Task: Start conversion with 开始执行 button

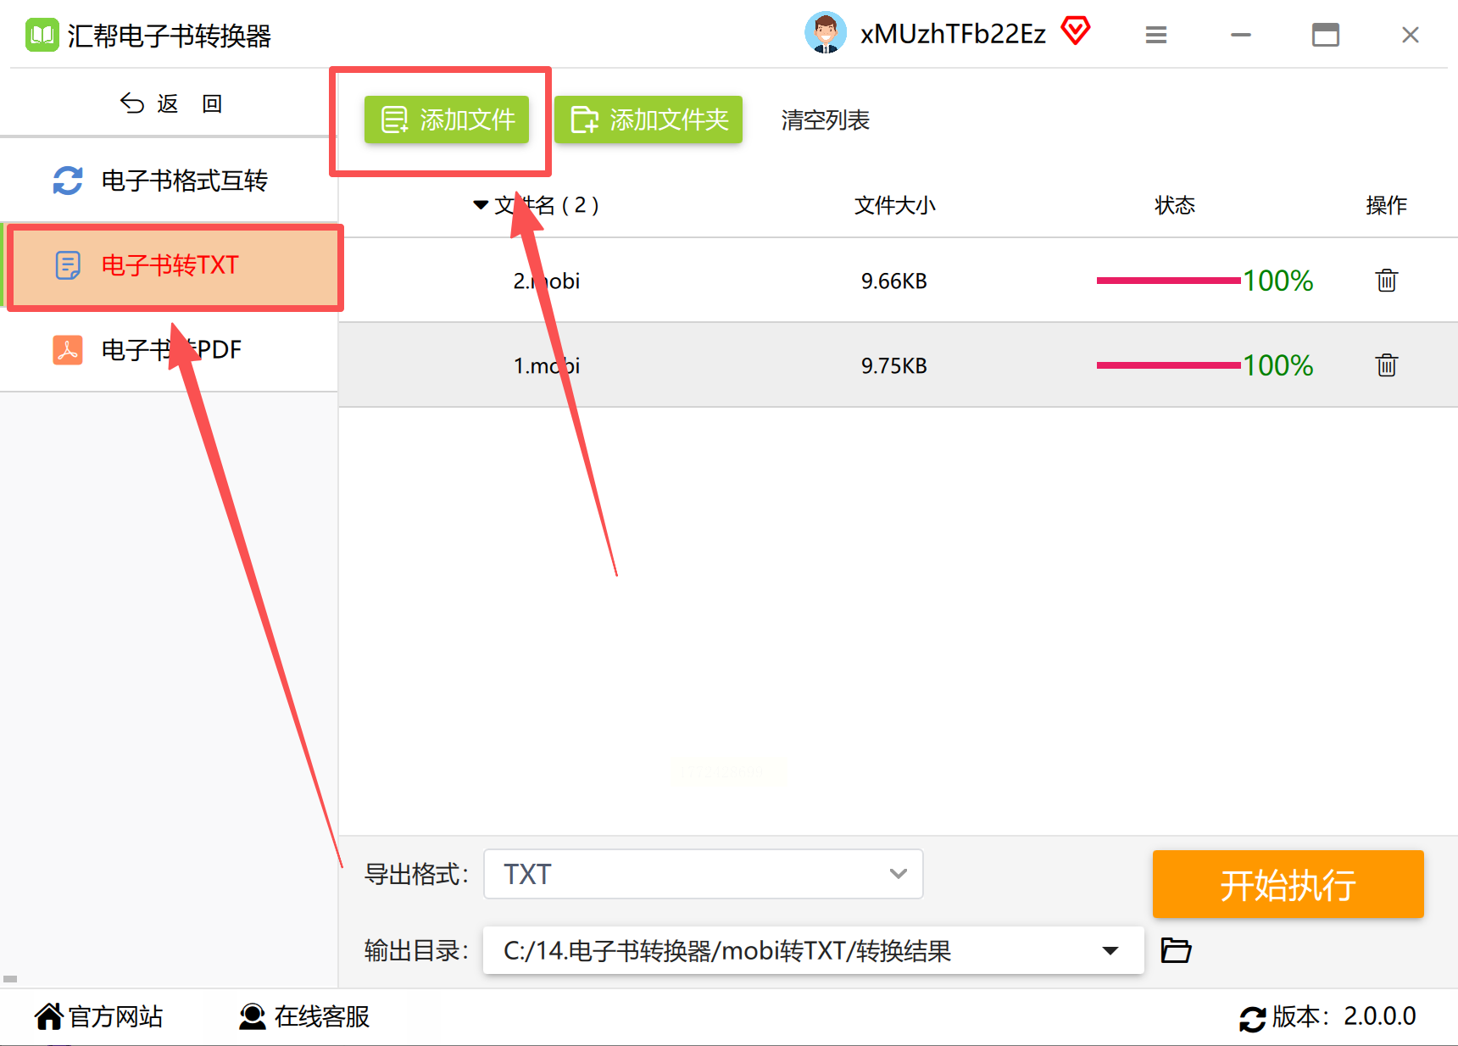Action: coord(1288,884)
